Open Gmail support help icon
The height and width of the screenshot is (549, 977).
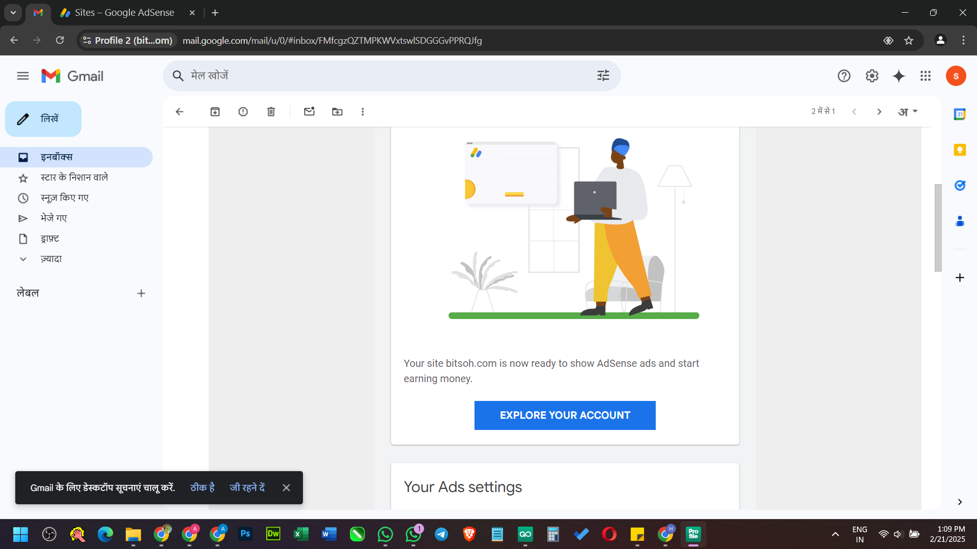click(844, 76)
